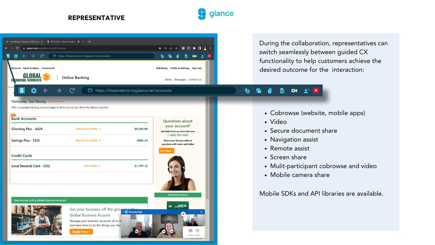Open settings gear in enlarged toolbar callout
Image resolution: width=435 pixels, height=245 pixels.
[x=34, y=91]
